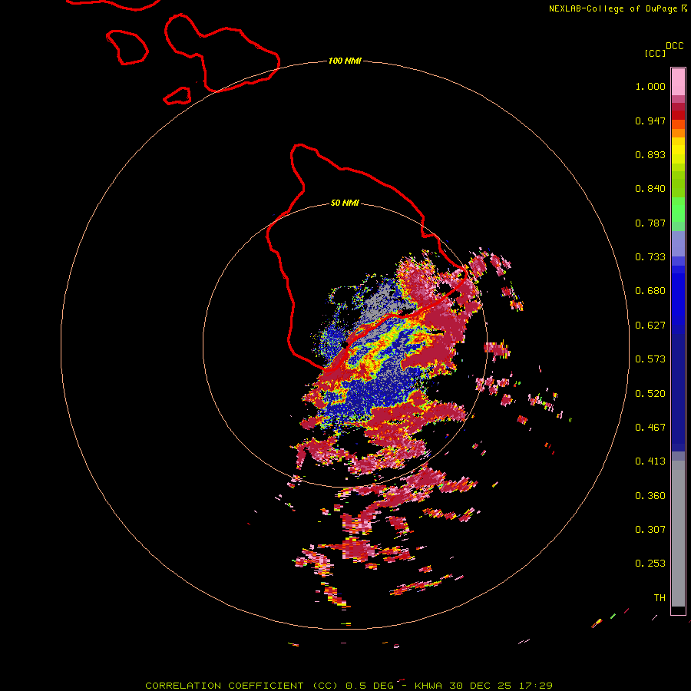691x691 pixels.
Task: Click the 100 NMI range ring label
Action: click(345, 61)
